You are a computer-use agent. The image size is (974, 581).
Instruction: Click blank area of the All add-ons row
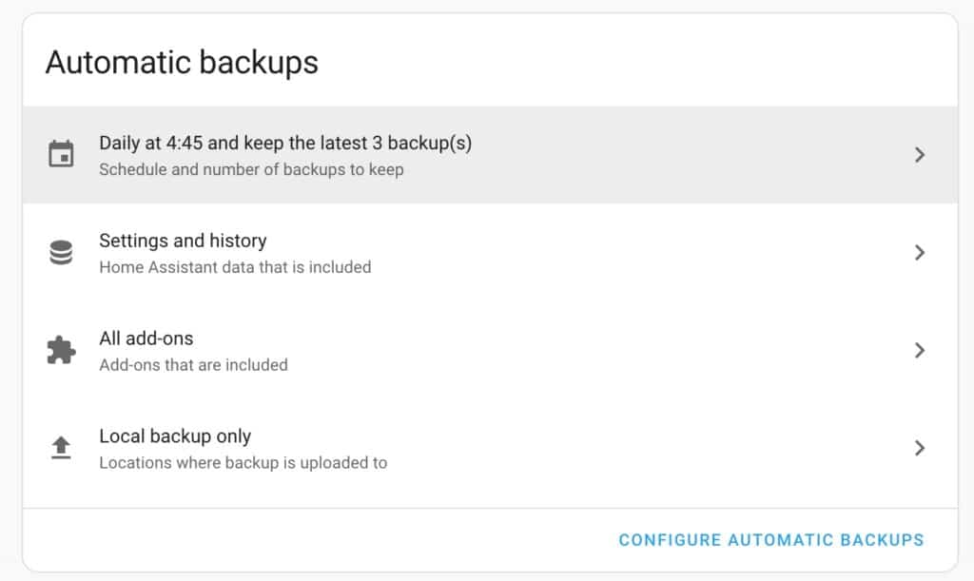tap(590, 351)
